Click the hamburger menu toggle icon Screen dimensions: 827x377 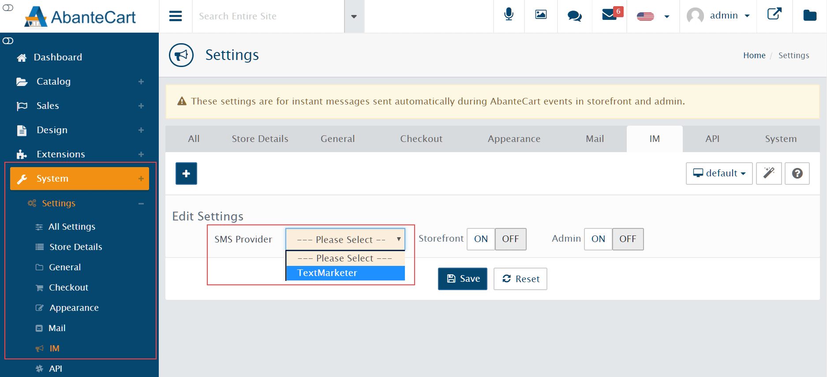(176, 16)
